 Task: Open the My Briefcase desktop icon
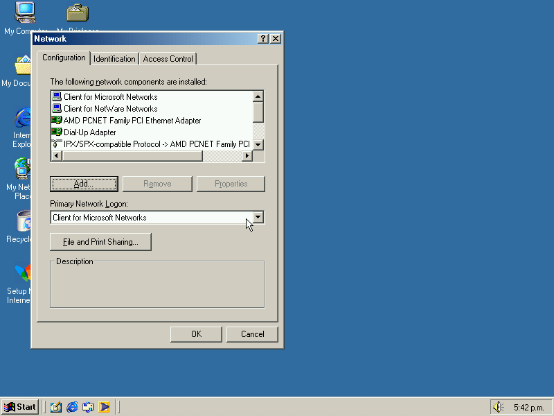tap(78, 12)
